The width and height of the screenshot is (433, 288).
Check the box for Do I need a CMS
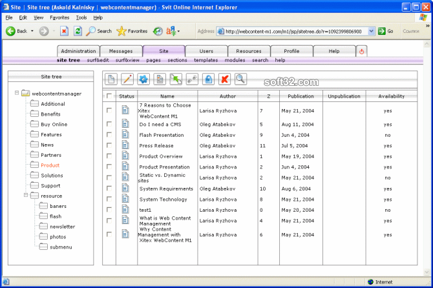pos(109,124)
